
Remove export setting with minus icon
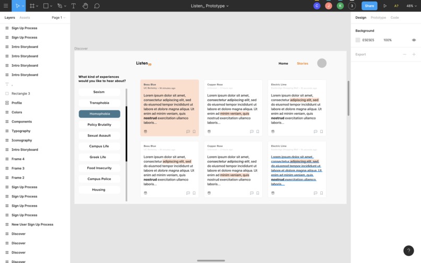tap(404, 54)
